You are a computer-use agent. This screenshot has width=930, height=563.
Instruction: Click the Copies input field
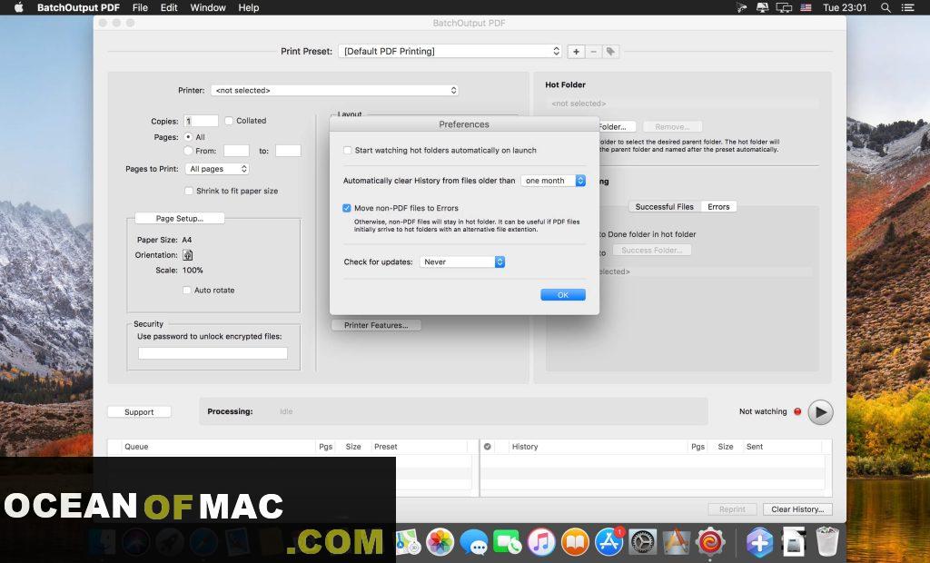[x=201, y=121]
